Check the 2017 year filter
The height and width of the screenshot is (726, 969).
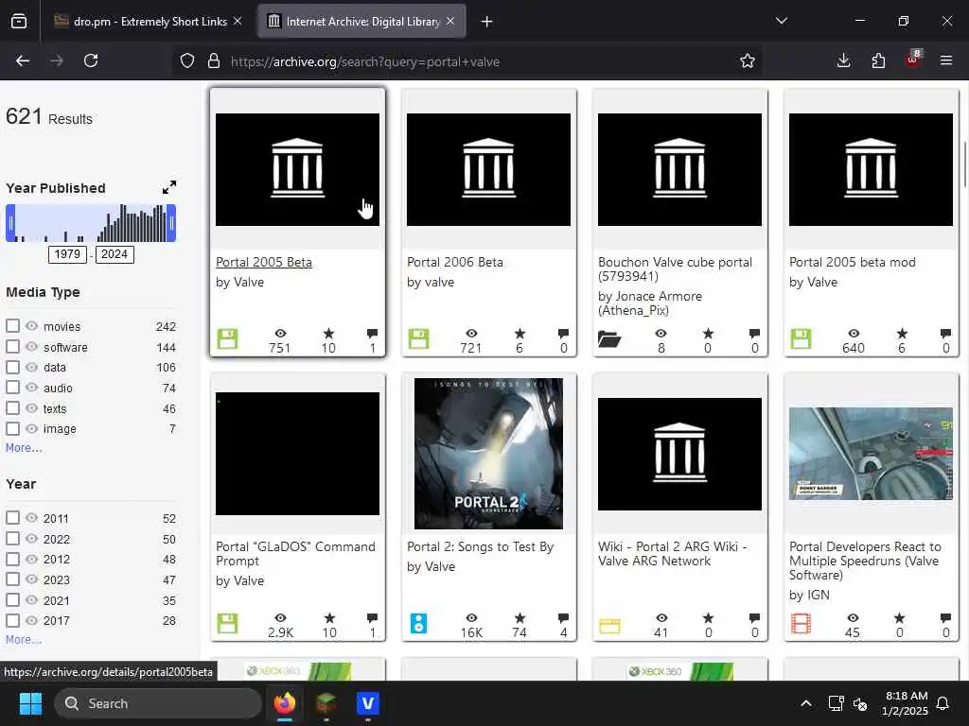pyautogui.click(x=12, y=620)
